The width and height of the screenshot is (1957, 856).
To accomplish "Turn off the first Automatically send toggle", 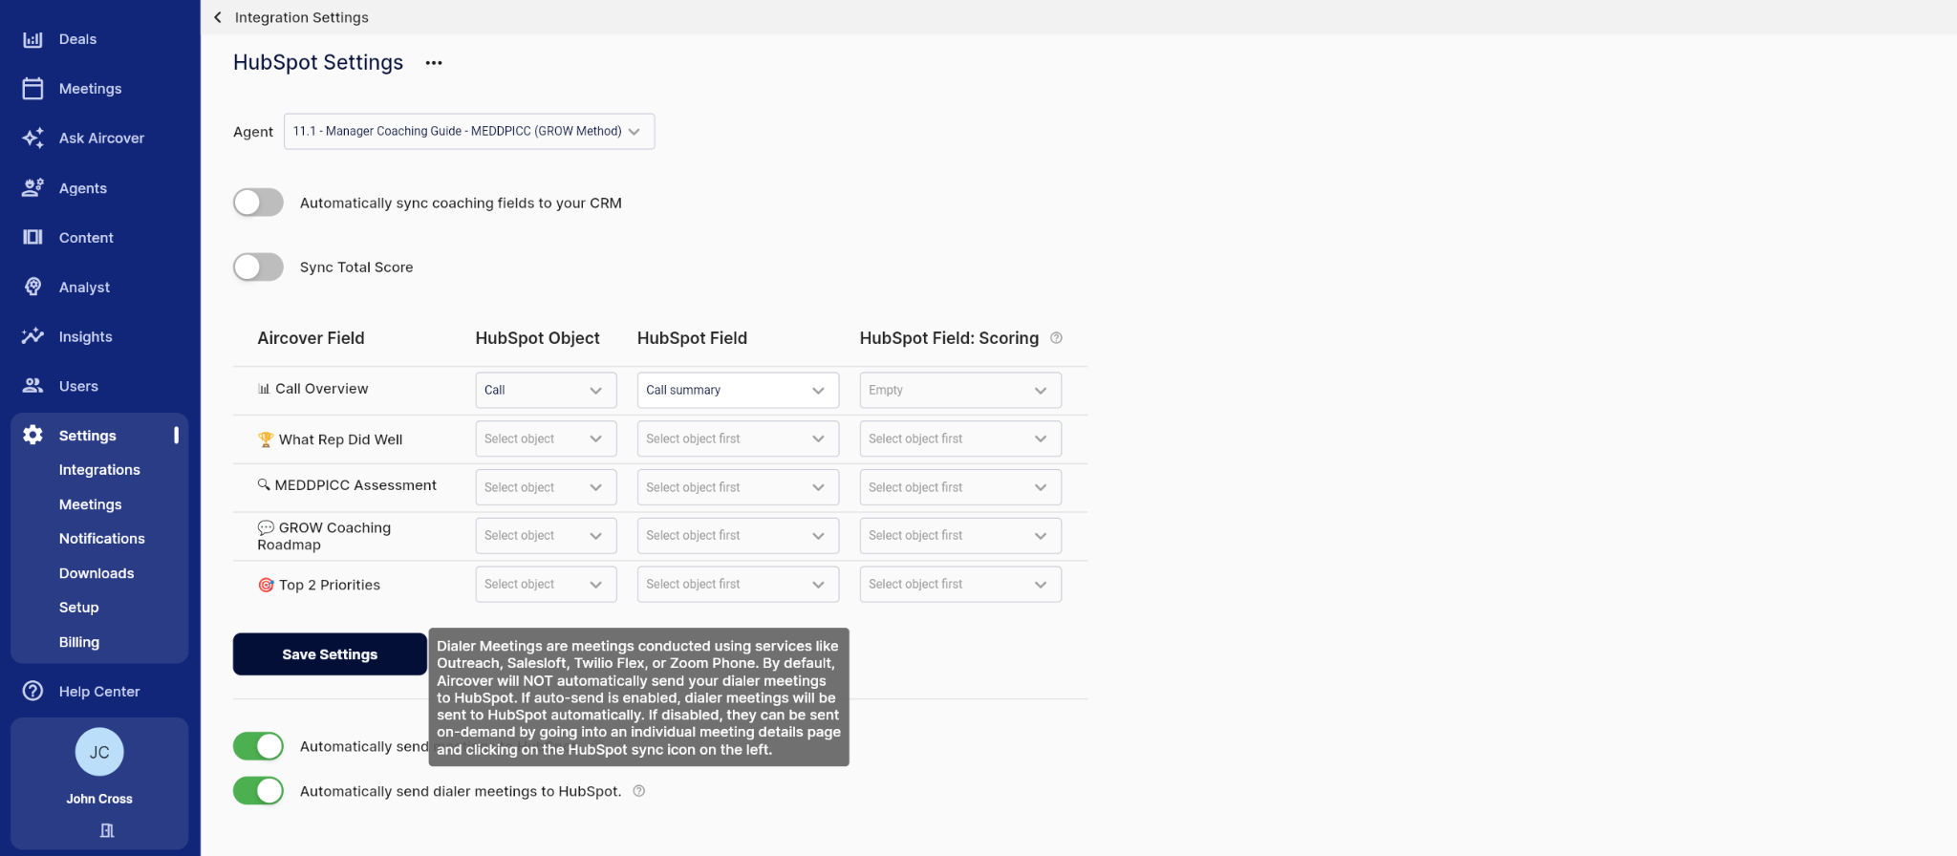I will [x=258, y=746].
